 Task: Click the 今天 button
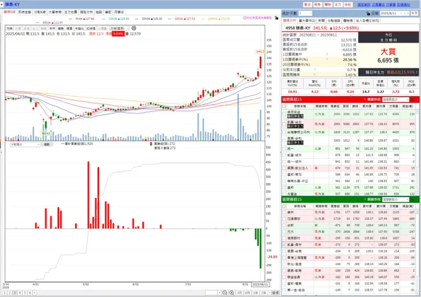click(x=414, y=13)
